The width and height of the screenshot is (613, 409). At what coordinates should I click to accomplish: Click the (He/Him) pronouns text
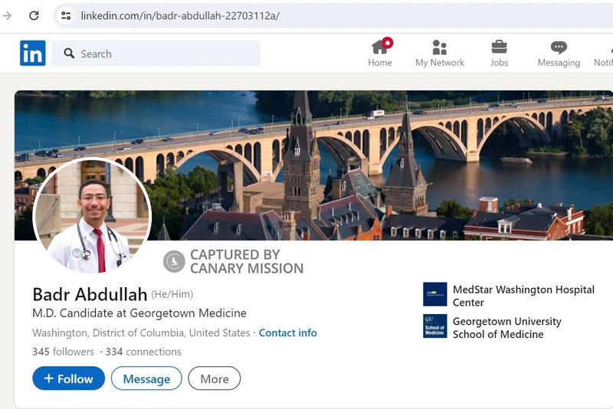[x=172, y=294]
